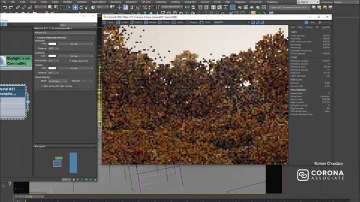Choose the Rectangular Selection Region icon
360x202 pixels.
click(62, 7)
